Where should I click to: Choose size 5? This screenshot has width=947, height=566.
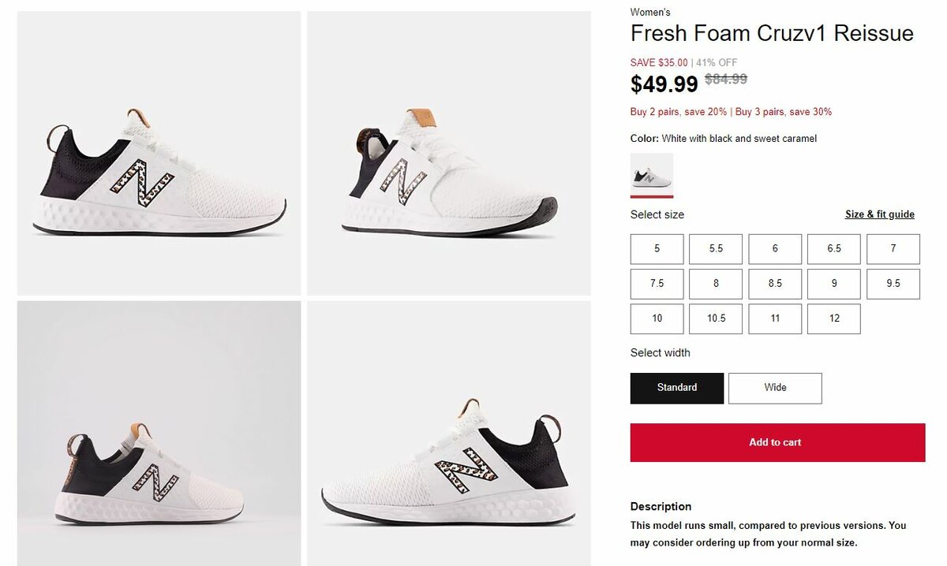(x=657, y=249)
